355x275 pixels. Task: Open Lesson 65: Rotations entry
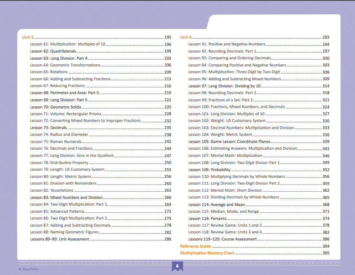[49, 72]
